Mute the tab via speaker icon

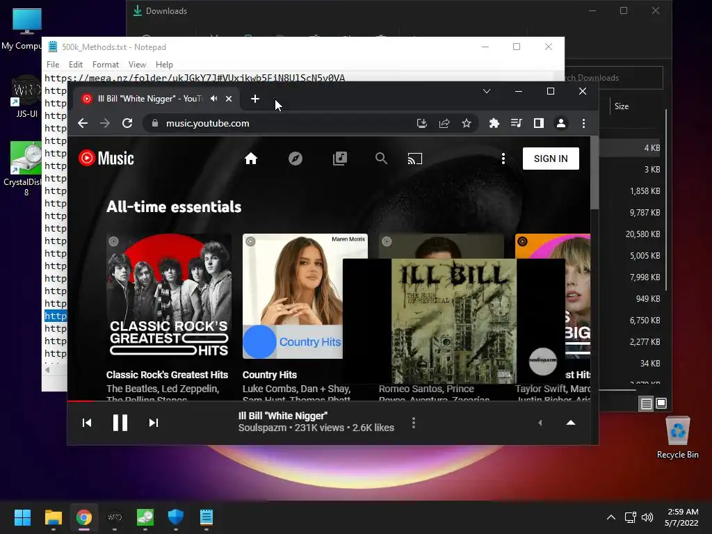pos(214,99)
